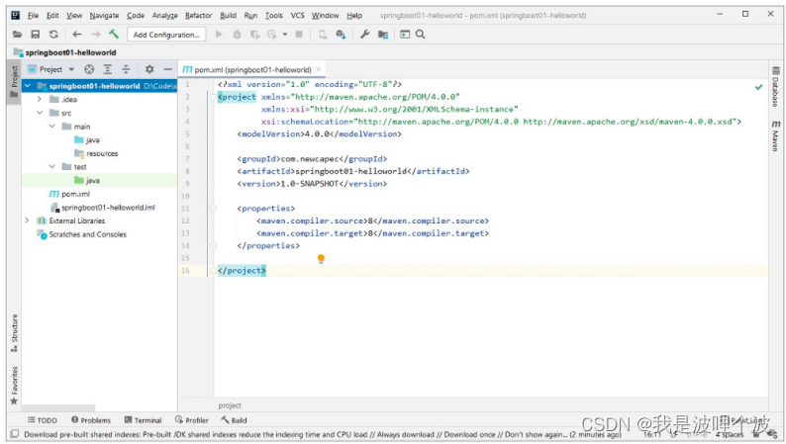Open Project panel gear options
The image size is (786, 444).
[x=149, y=69]
